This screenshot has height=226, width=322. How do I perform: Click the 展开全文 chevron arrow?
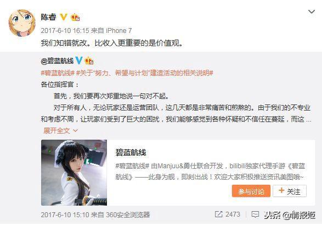coord(75,131)
